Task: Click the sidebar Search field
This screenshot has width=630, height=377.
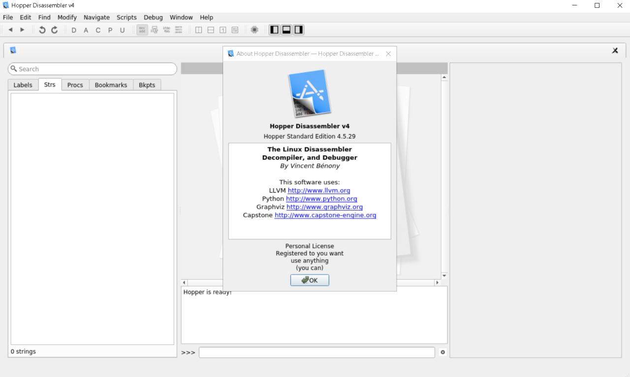Action: (92, 69)
